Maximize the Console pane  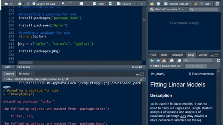142,74
